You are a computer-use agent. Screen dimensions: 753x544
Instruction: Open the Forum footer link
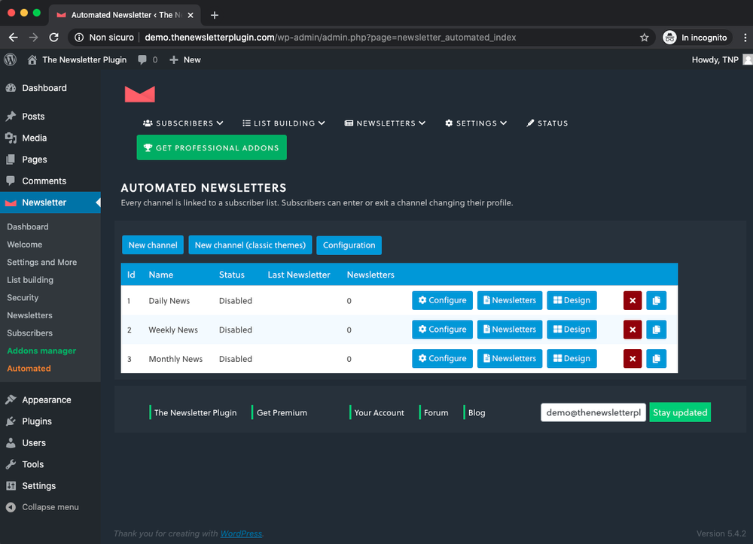point(436,412)
